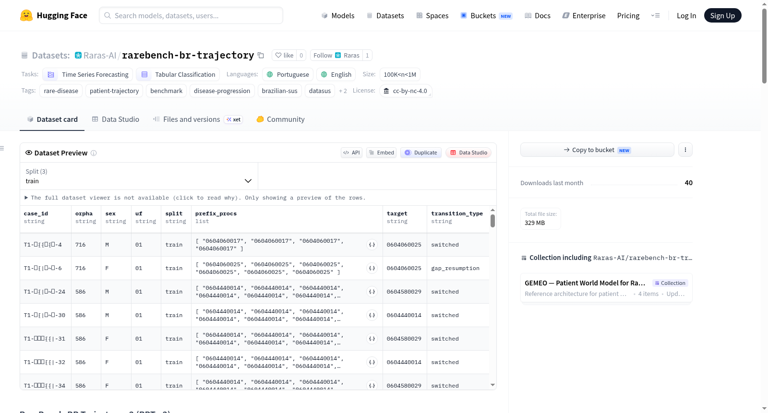This screenshot has height=413, width=768.
Task: Open the Models page
Action: [338, 15]
